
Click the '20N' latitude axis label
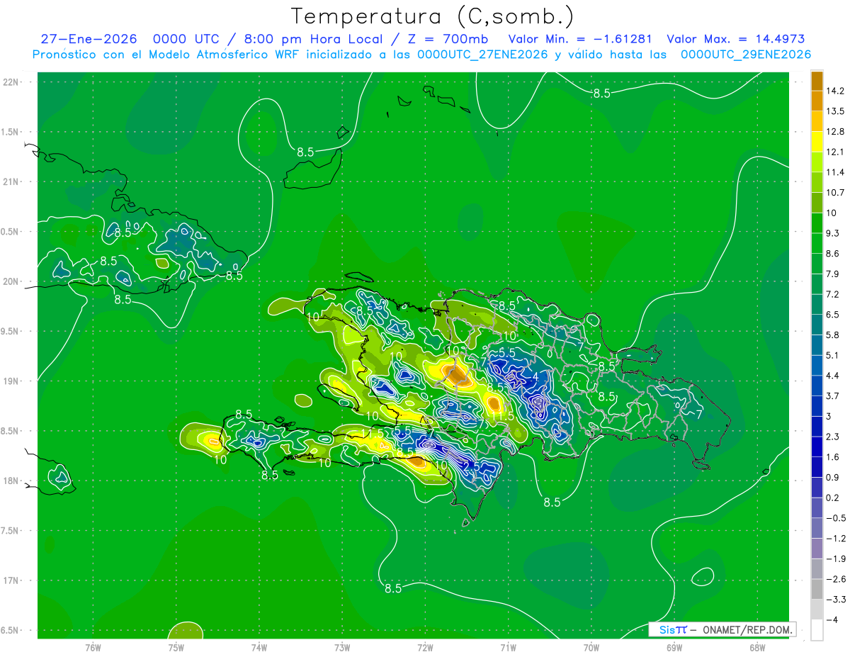(x=11, y=281)
